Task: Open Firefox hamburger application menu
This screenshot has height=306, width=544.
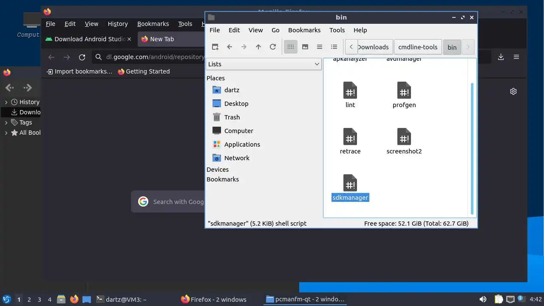Action: coord(516,57)
